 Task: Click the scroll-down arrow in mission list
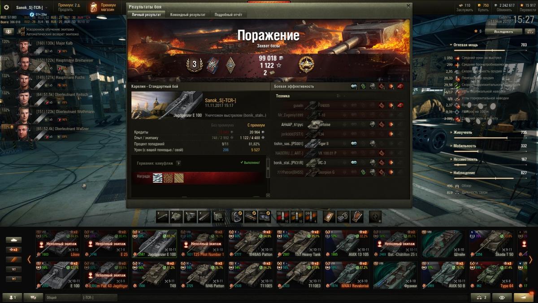tap(268, 195)
